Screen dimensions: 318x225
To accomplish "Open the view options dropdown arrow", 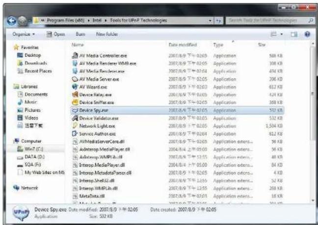I will [282, 34].
